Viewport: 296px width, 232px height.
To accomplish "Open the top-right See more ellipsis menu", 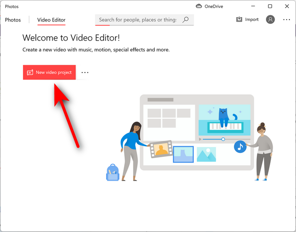I will point(286,20).
